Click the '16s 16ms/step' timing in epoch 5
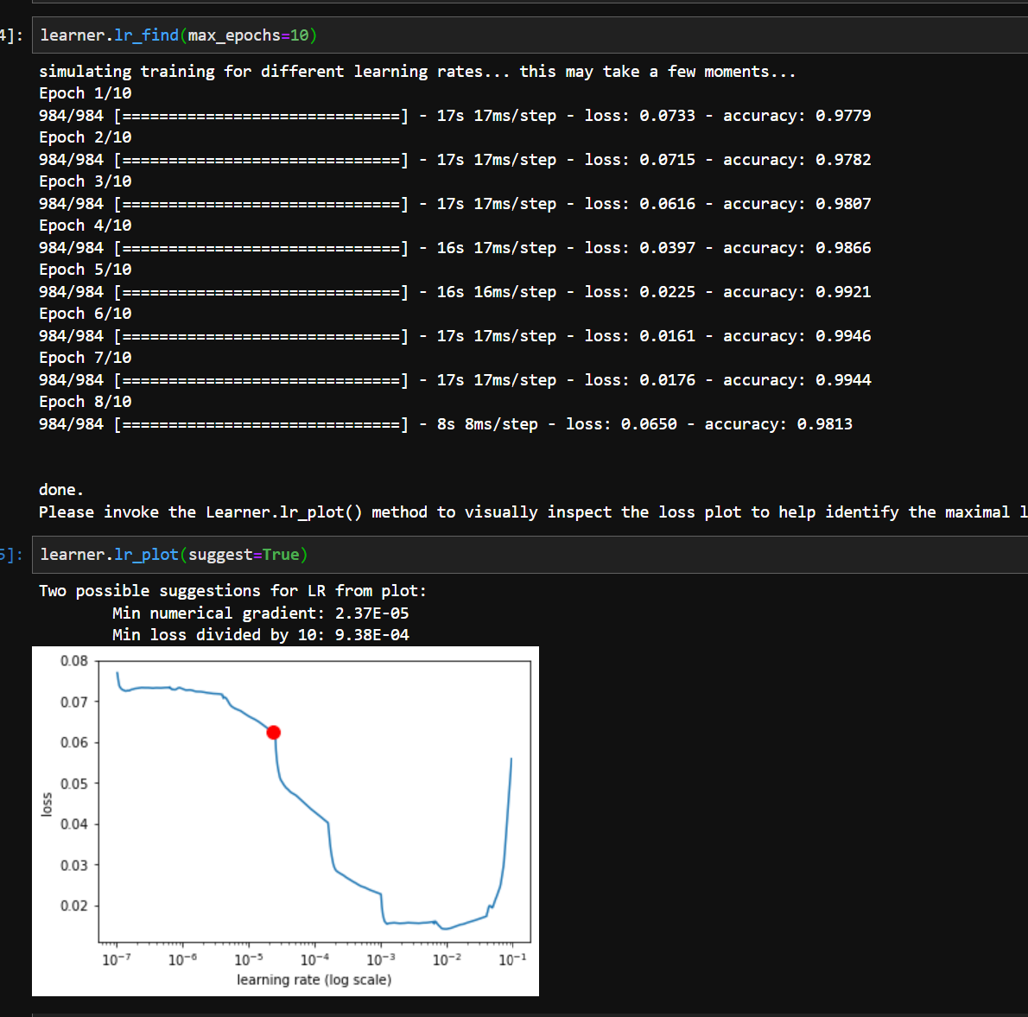 (497, 292)
